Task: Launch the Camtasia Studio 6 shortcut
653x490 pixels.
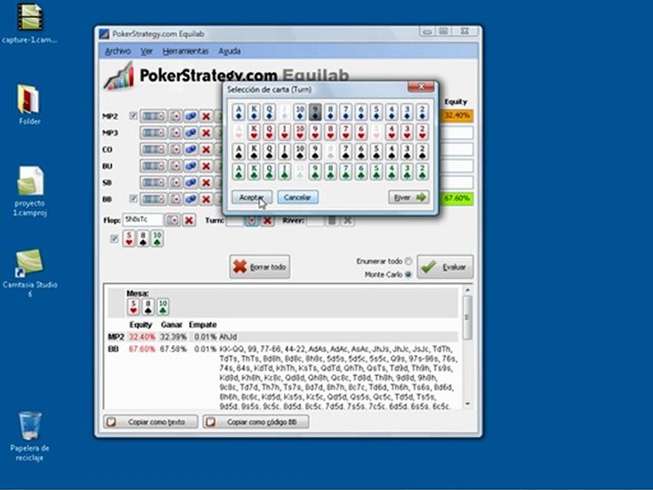Action: [x=29, y=273]
